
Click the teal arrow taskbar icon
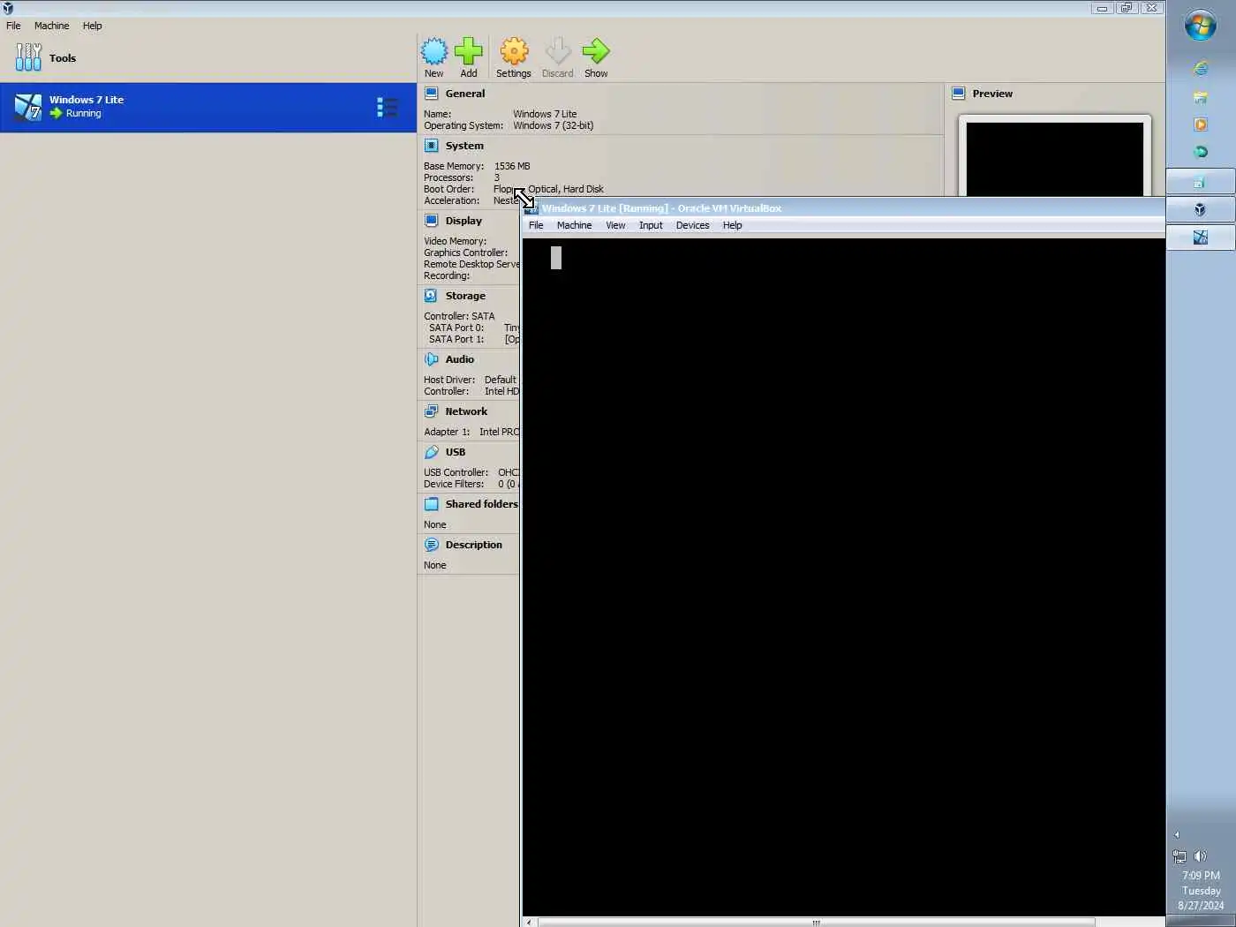click(x=1201, y=152)
